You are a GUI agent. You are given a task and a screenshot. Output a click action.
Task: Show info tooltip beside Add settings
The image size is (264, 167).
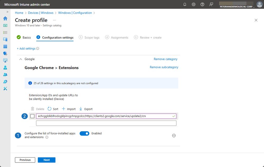pos(38,48)
